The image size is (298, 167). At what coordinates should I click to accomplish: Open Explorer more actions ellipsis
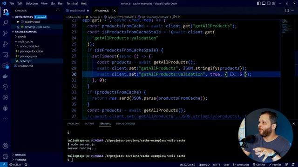click(x=58, y=11)
